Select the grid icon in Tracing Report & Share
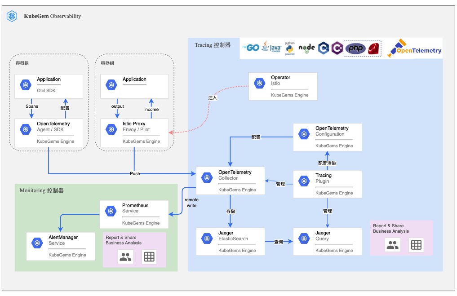Viewport: 457px width, 296px height. tap(416, 245)
